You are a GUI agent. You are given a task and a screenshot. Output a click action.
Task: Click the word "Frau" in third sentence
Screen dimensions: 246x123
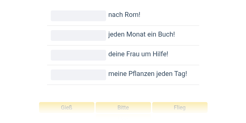pyautogui.click(x=133, y=54)
